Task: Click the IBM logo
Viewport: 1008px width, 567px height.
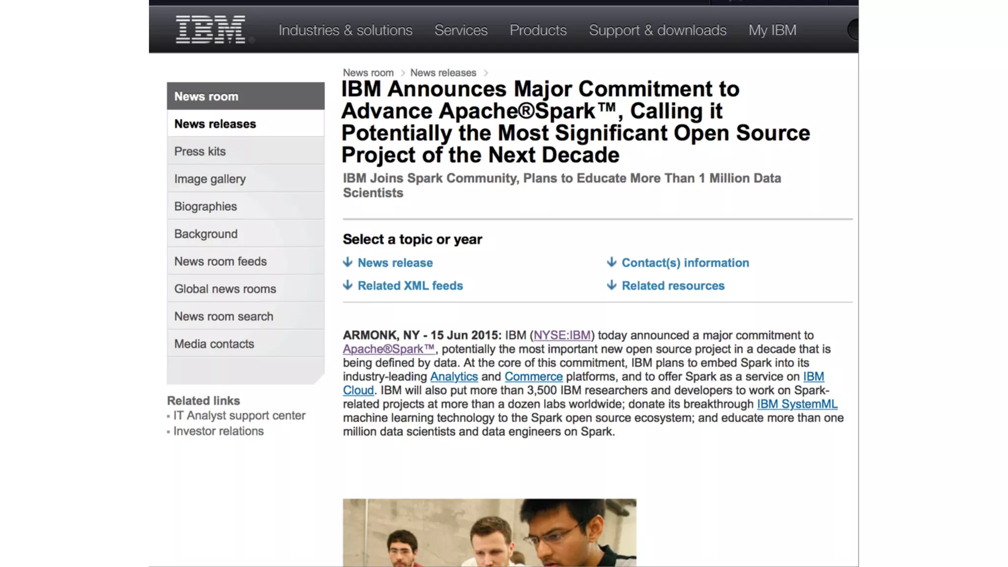Action: (x=211, y=30)
